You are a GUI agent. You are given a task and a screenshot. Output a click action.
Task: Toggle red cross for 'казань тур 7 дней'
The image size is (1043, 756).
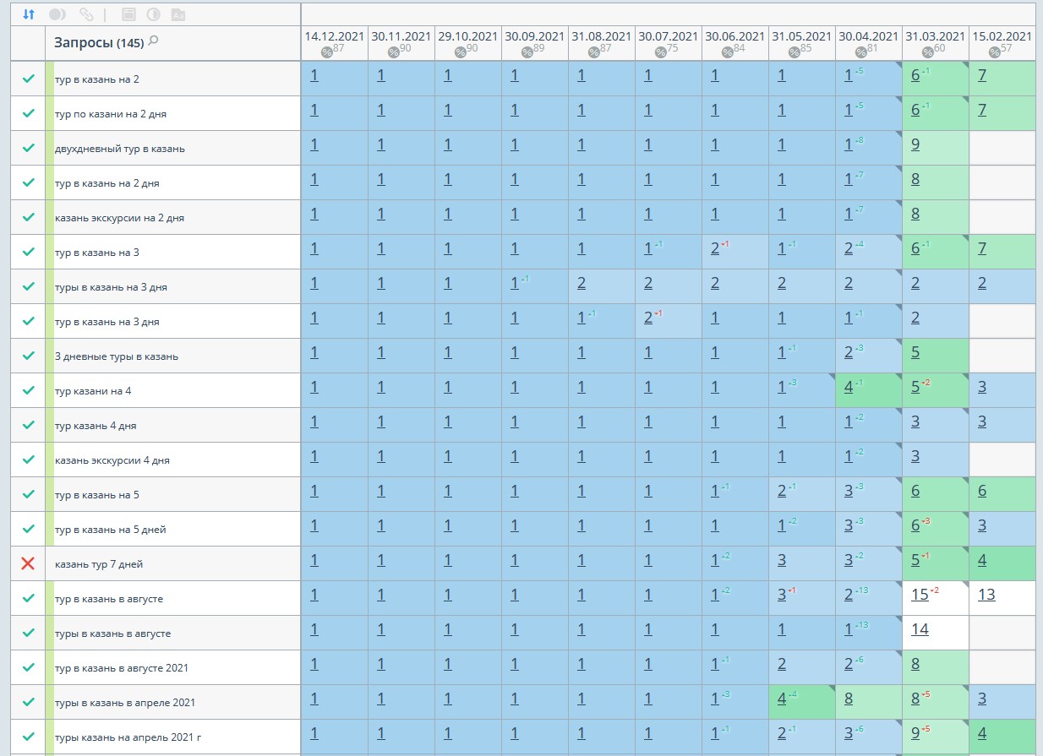[29, 563]
